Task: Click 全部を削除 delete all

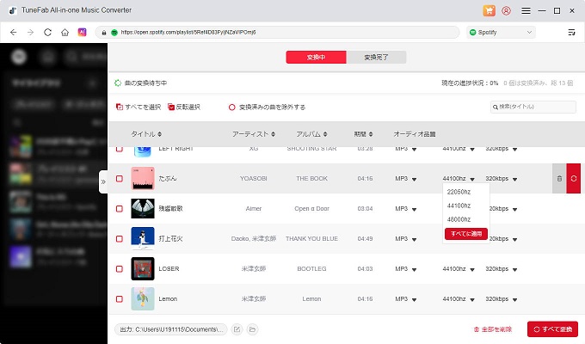Action: [493, 329]
